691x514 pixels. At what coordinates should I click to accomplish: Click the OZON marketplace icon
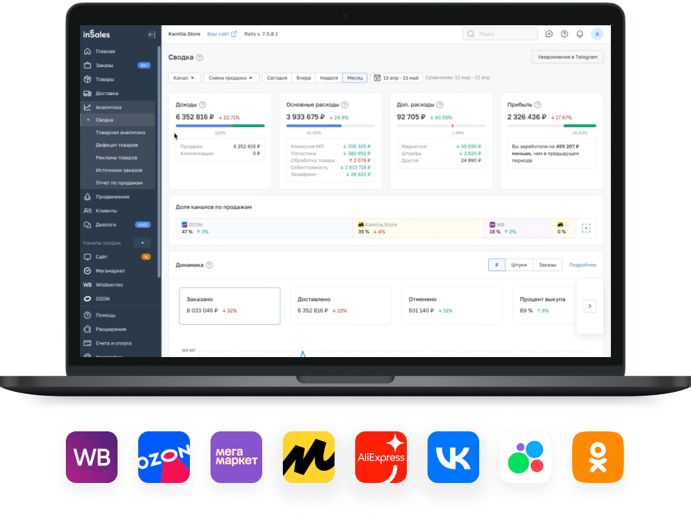[164, 458]
